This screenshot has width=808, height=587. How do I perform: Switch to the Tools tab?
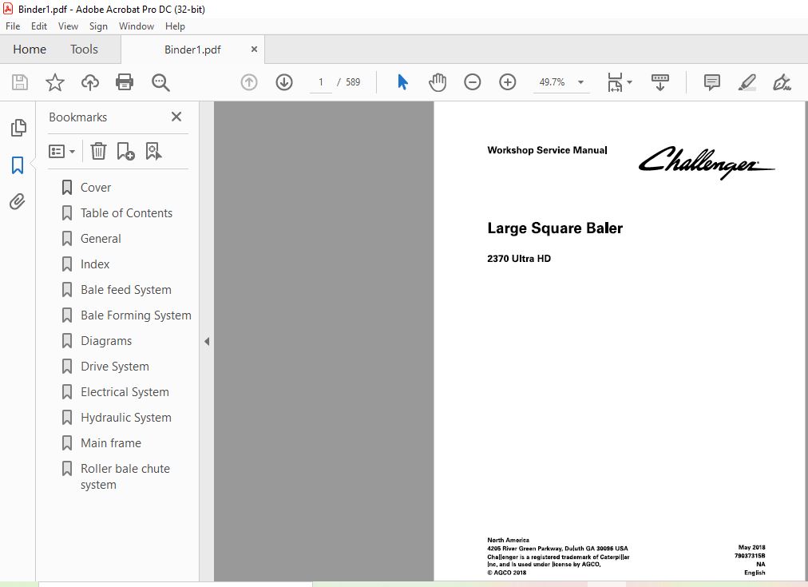(84, 50)
